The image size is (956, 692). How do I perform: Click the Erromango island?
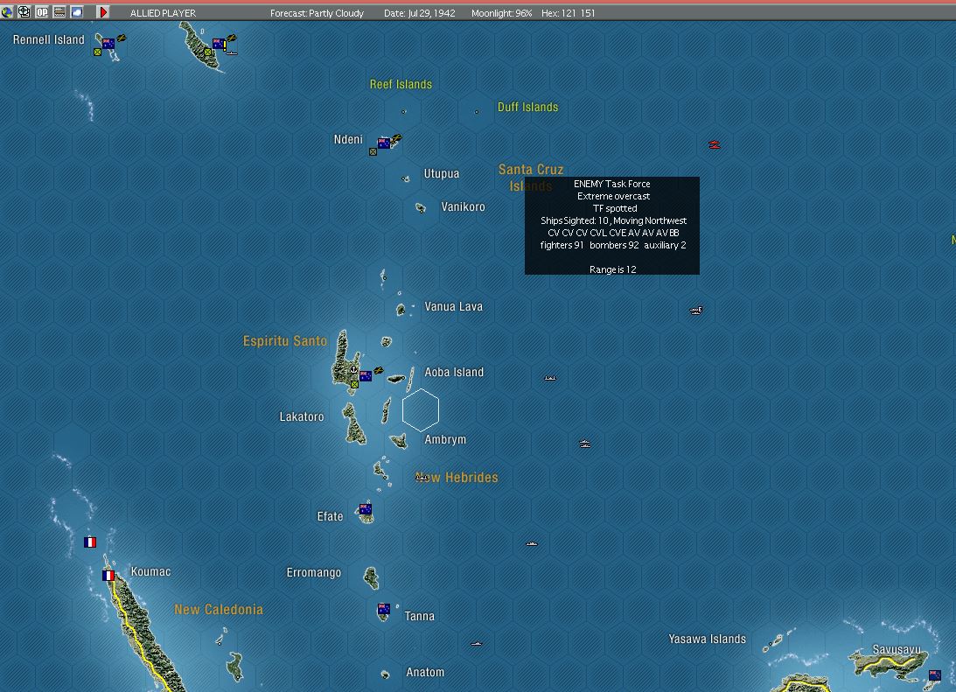pyautogui.click(x=372, y=577)
